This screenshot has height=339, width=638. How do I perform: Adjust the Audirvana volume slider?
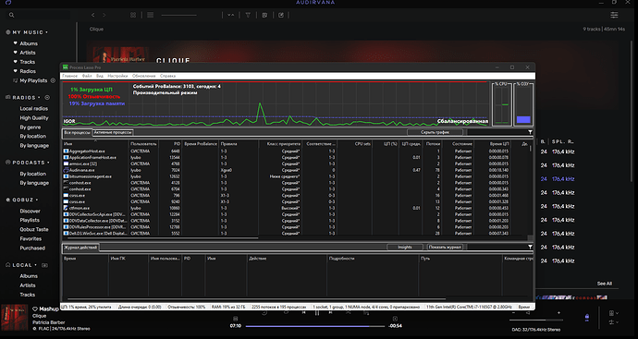(536, 320)
